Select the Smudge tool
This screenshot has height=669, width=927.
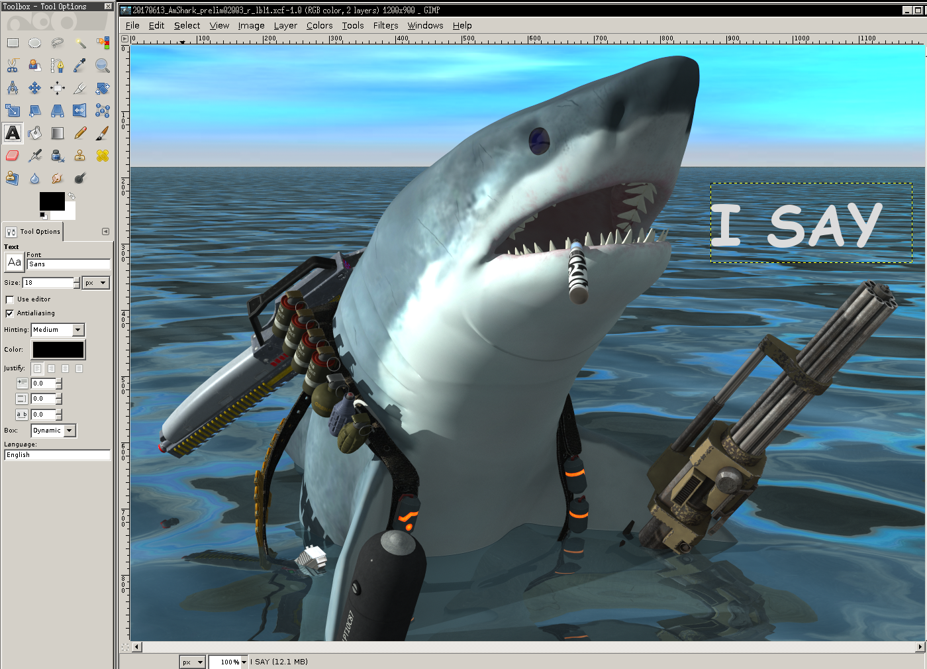coord(58,178)
